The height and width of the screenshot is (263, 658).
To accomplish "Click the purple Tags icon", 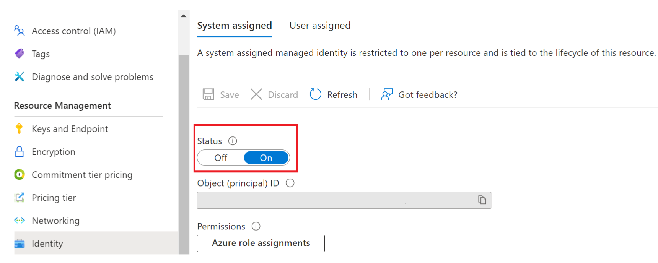I will pyautogui.click(x=19, y=54).
